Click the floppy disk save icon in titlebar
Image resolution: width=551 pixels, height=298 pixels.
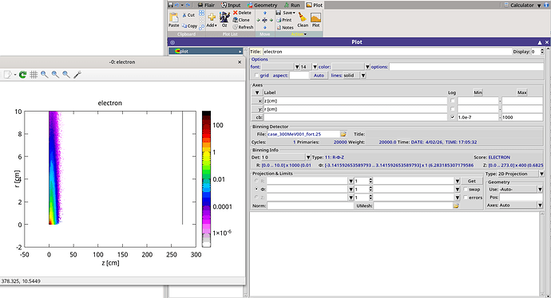click(170, 5)
